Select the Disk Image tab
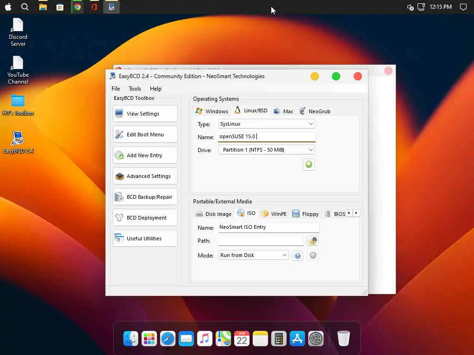Screen dimensions: 474x355 tap(213, 214)
